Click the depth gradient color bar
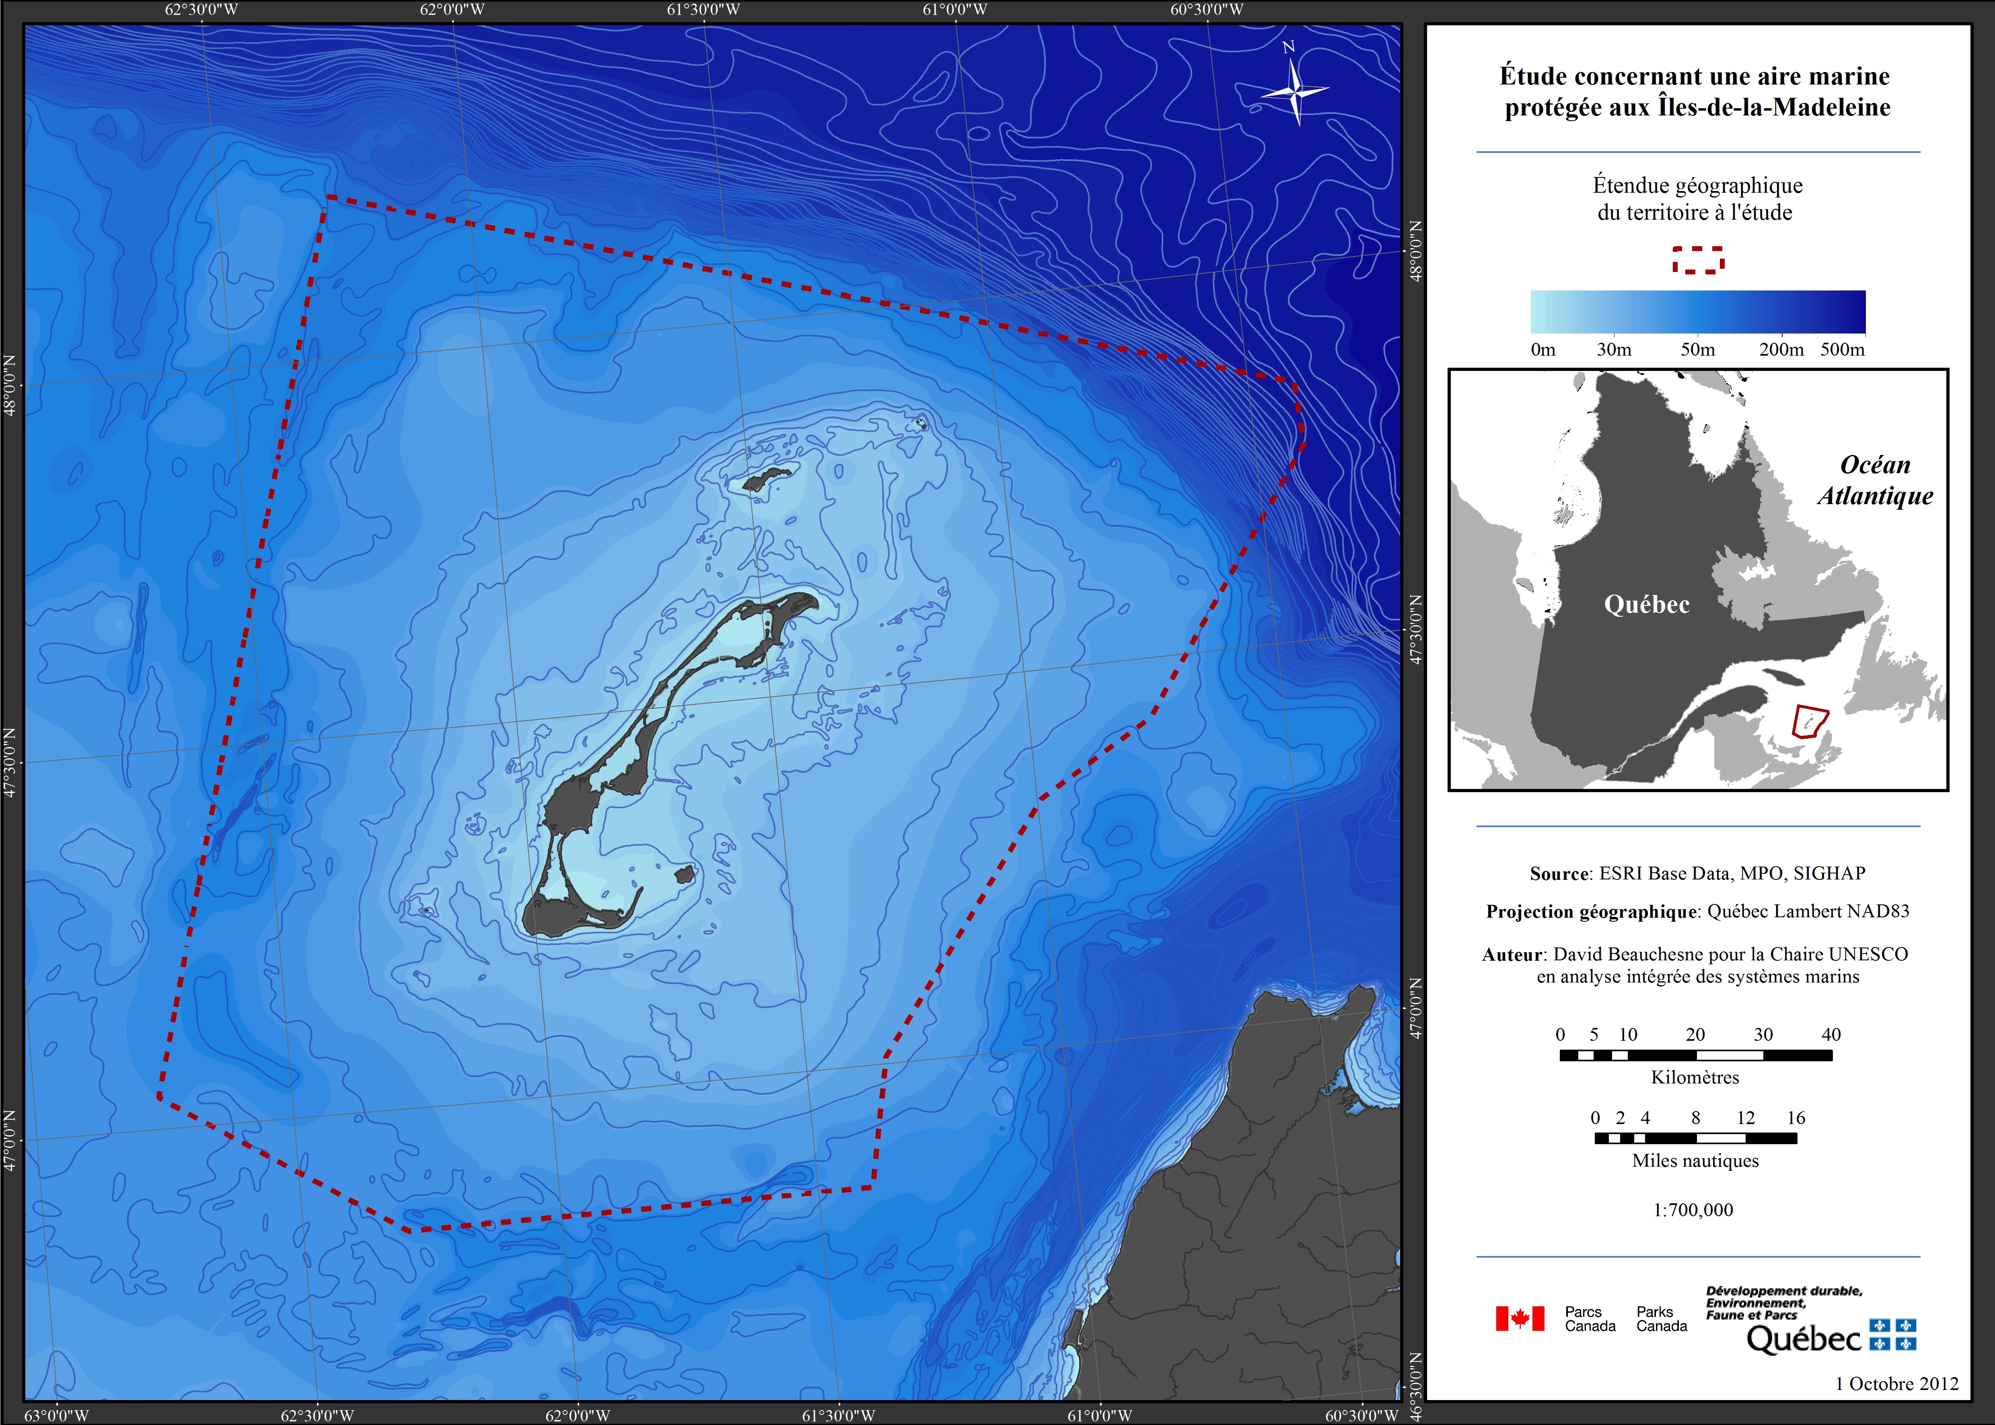1995x1425 pixels. [1698, 311]
